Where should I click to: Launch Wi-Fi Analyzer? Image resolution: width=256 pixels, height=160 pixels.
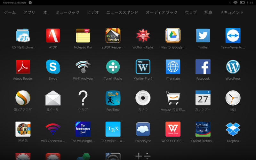(83, 67)
